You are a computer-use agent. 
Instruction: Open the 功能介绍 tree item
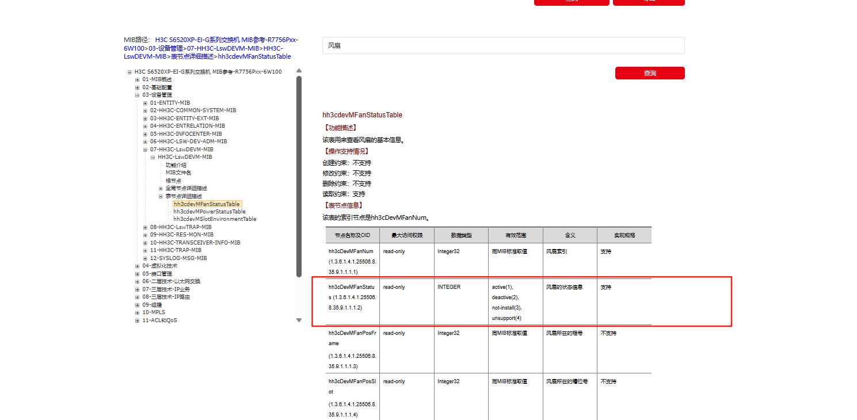coord(176,165)
